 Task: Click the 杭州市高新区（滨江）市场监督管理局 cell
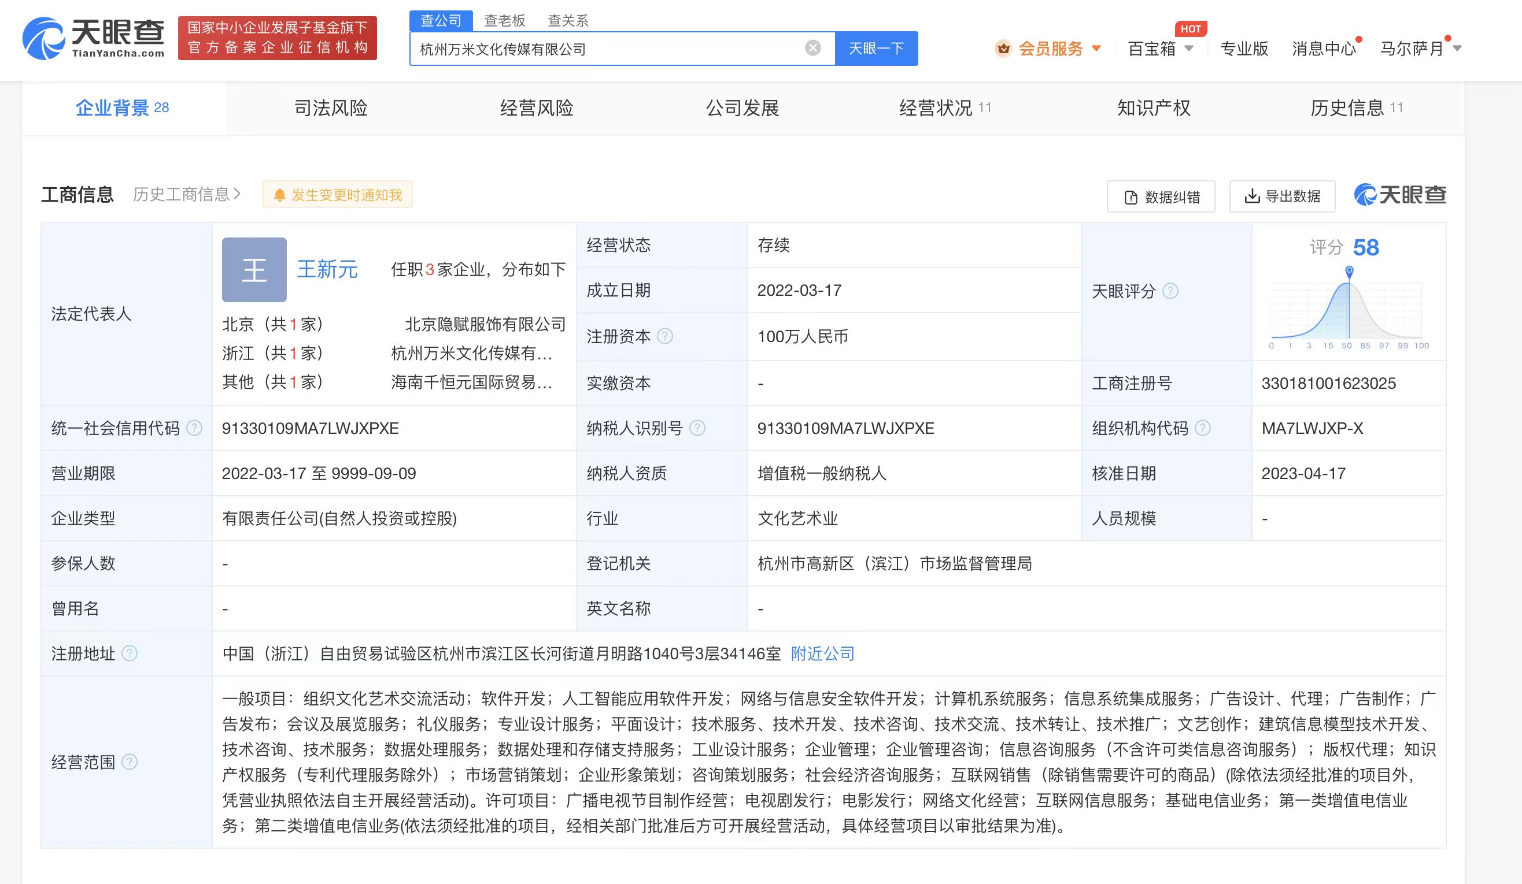coord(895,563)
